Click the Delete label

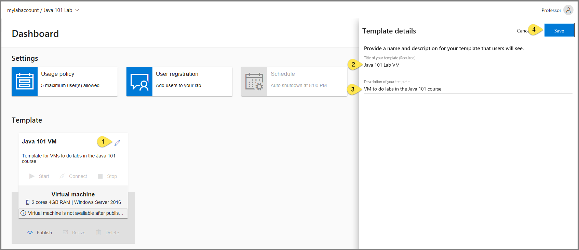pos(112,233)
